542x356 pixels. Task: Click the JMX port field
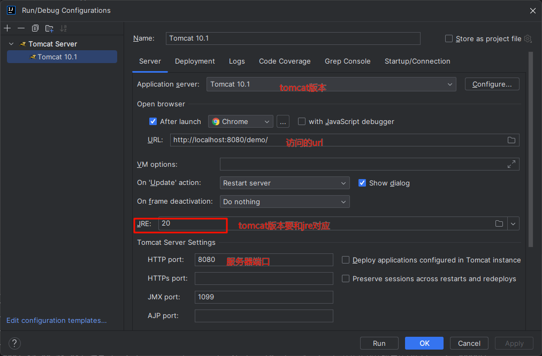264,297
